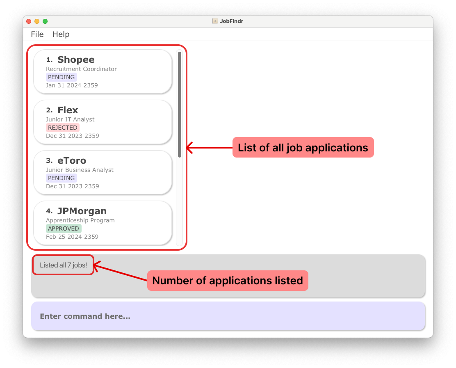
Task: Open the File menu
Action: click(37, 34)
